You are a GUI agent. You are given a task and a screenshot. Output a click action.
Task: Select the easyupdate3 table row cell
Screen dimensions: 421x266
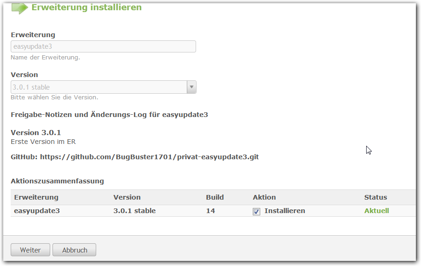(37, 211)
